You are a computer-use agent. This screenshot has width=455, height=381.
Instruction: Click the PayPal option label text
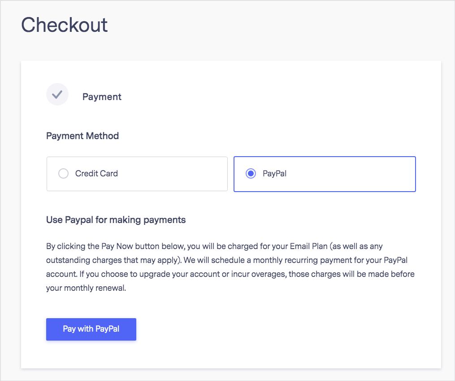[x=274, y=174]
